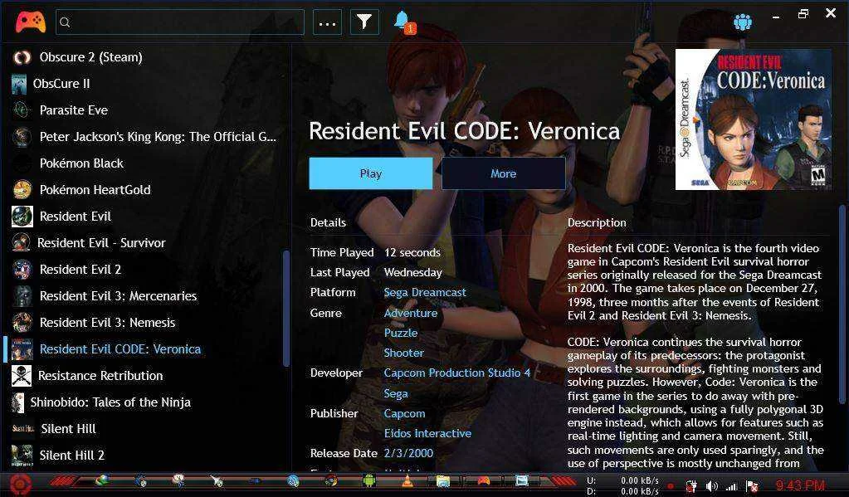Click the 'Wednesday' last played value
Image resolution: width=849 pixels, height=497 pixels.
pyautogui.click(x=413, y=273)
